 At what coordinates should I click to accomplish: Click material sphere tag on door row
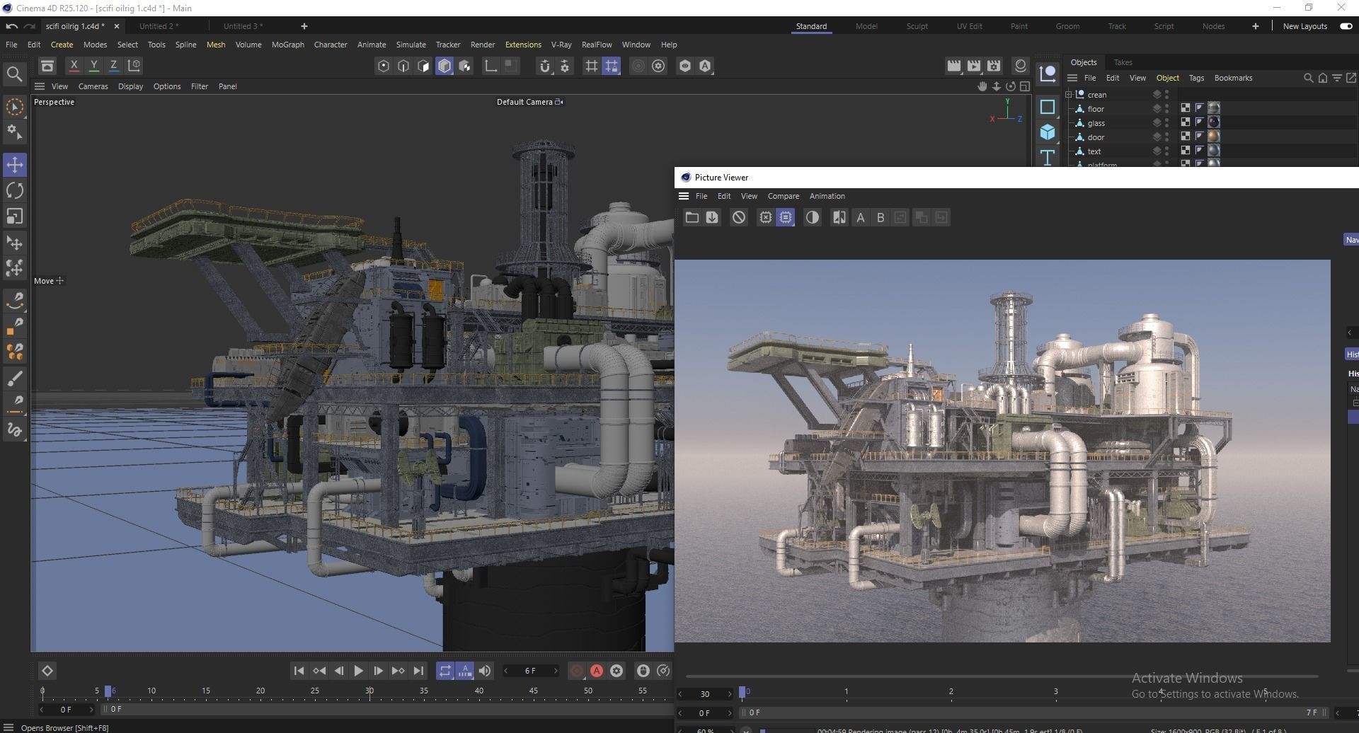[x=1214, y=137]
